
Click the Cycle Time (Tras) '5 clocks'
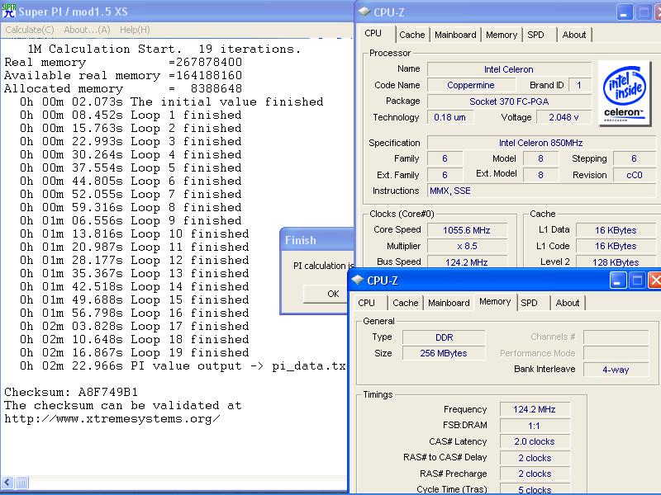point(535,489)
